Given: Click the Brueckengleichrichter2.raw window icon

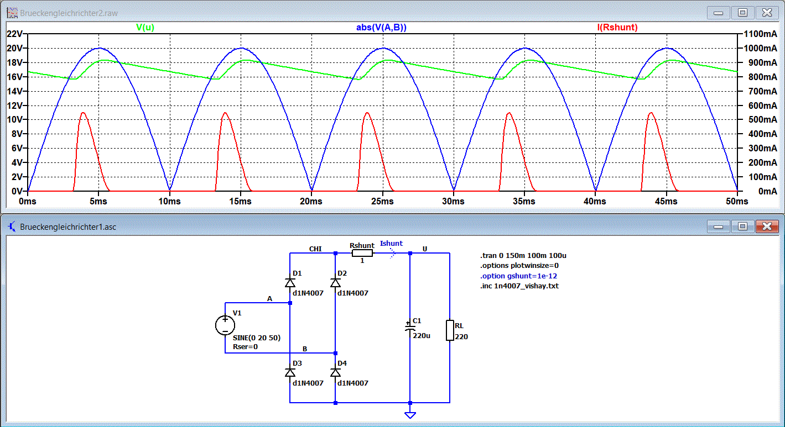Looking at the screenshot, I should click(12, 13).
